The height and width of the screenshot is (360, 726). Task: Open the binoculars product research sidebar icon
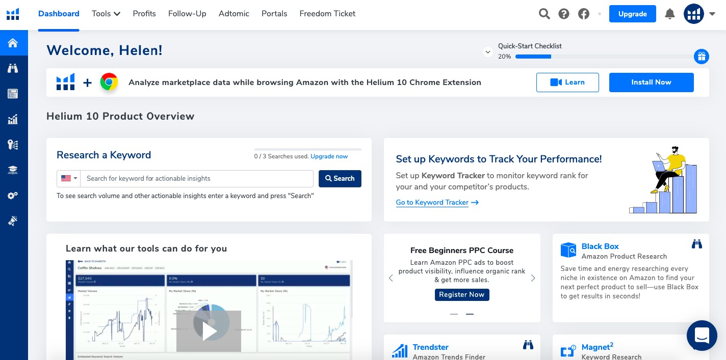(13, 68)
